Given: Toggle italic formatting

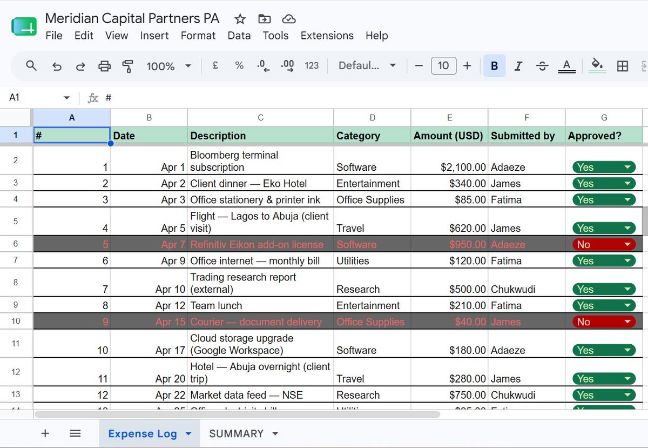Looking at the screenshot, I should (x=518, y=66).
